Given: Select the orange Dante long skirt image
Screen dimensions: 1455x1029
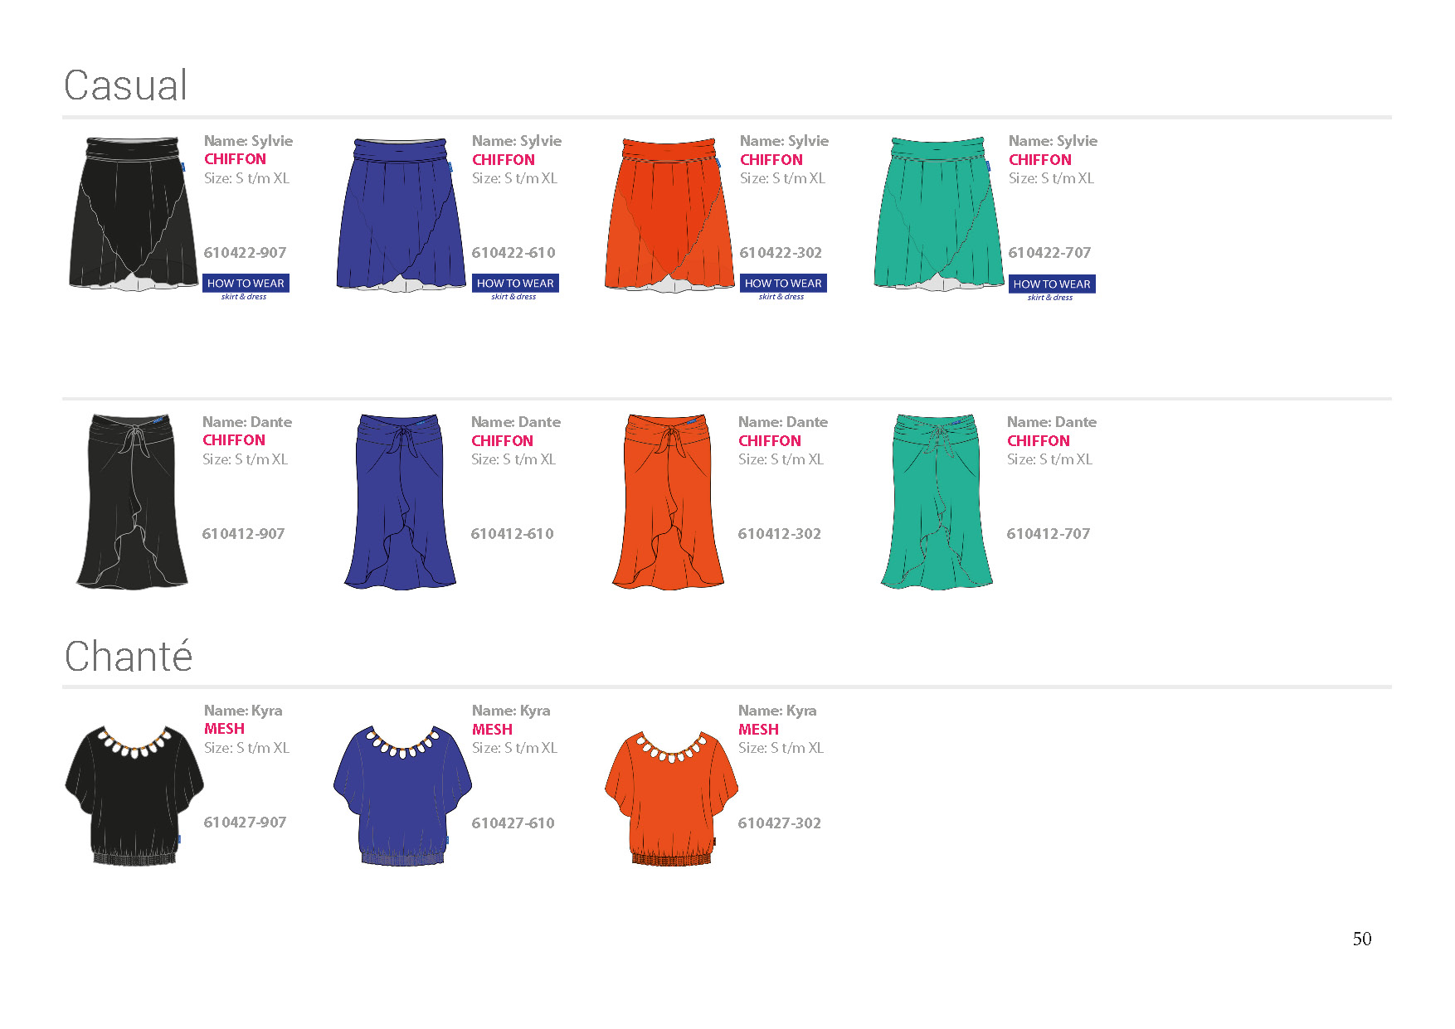Looking at the screenshot, I should (x=669, y=502).
